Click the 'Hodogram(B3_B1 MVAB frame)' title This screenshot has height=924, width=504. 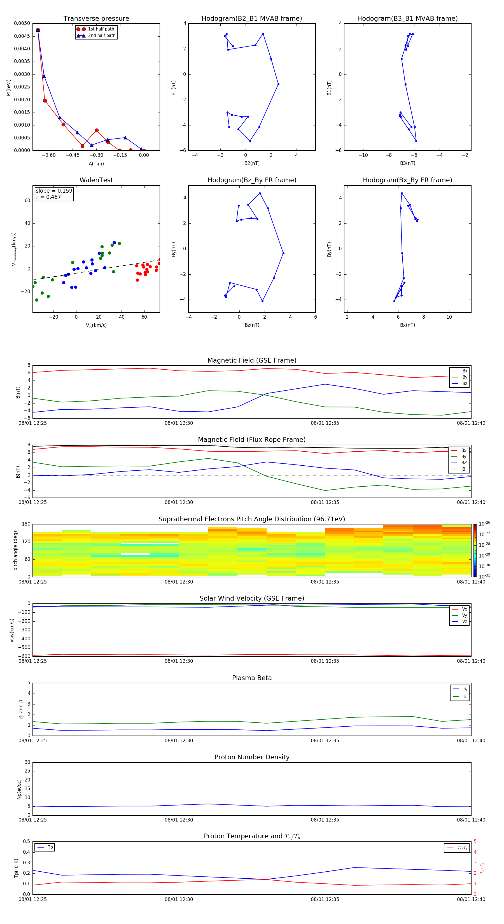[x=407, y=19]
